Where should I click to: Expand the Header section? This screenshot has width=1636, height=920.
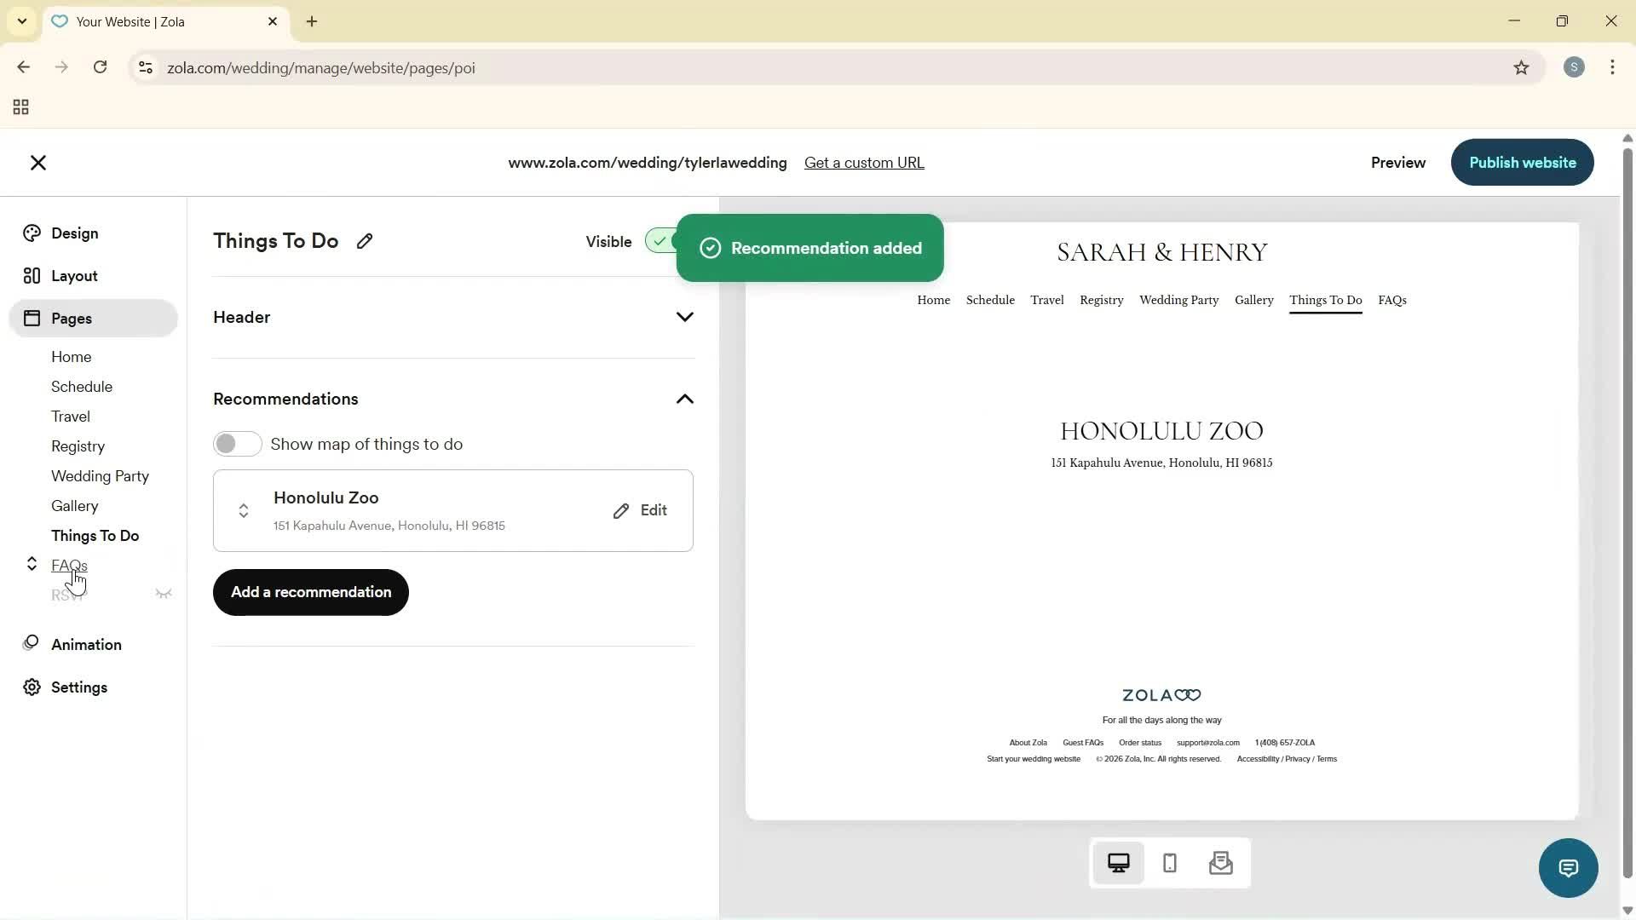[x=684, y=316]
